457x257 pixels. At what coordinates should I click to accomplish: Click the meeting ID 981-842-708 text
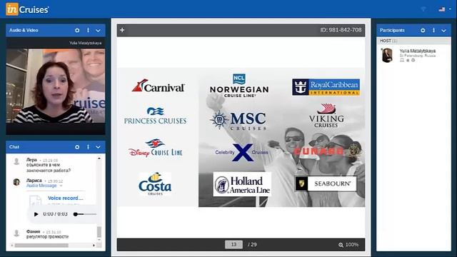[x=341, y=30]
